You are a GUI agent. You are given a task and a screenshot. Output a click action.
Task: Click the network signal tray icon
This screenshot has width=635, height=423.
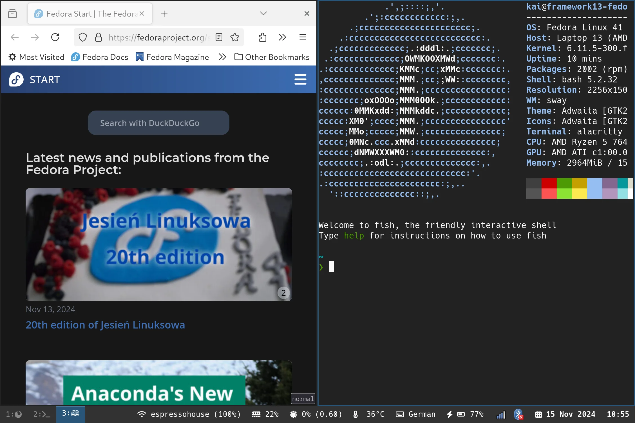point(501,415)
